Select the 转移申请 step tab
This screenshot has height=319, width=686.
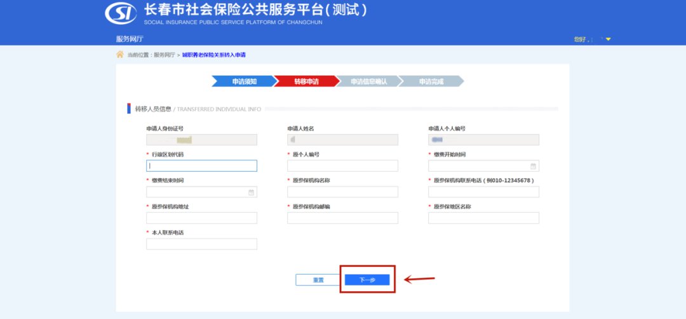[306, 81]
